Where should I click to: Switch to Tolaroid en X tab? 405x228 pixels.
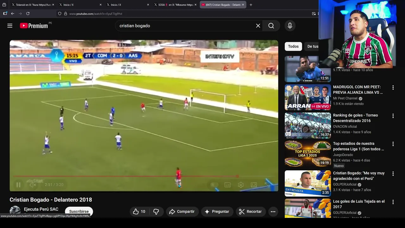[33, 5]
